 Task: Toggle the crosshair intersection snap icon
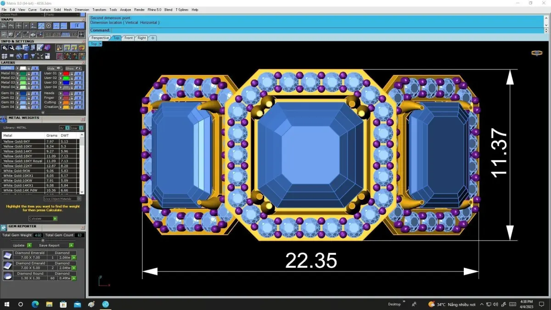click(19, 26)
